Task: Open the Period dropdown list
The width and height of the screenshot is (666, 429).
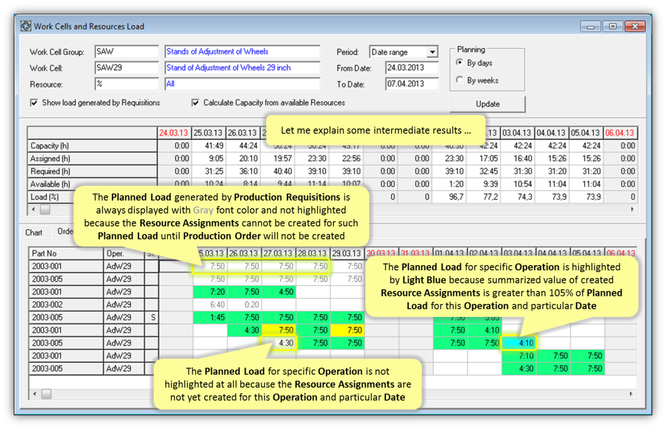Action: coord(432,52)
